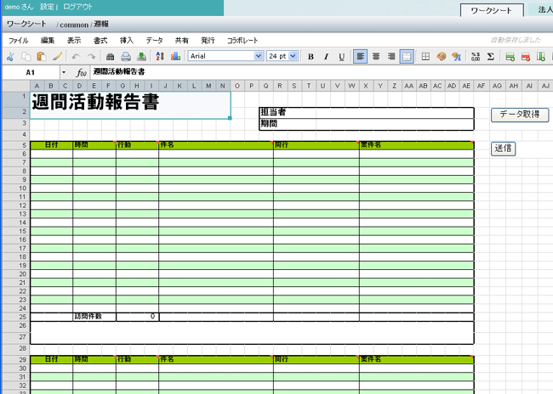Toggle bold formatting

pos(311,57)
